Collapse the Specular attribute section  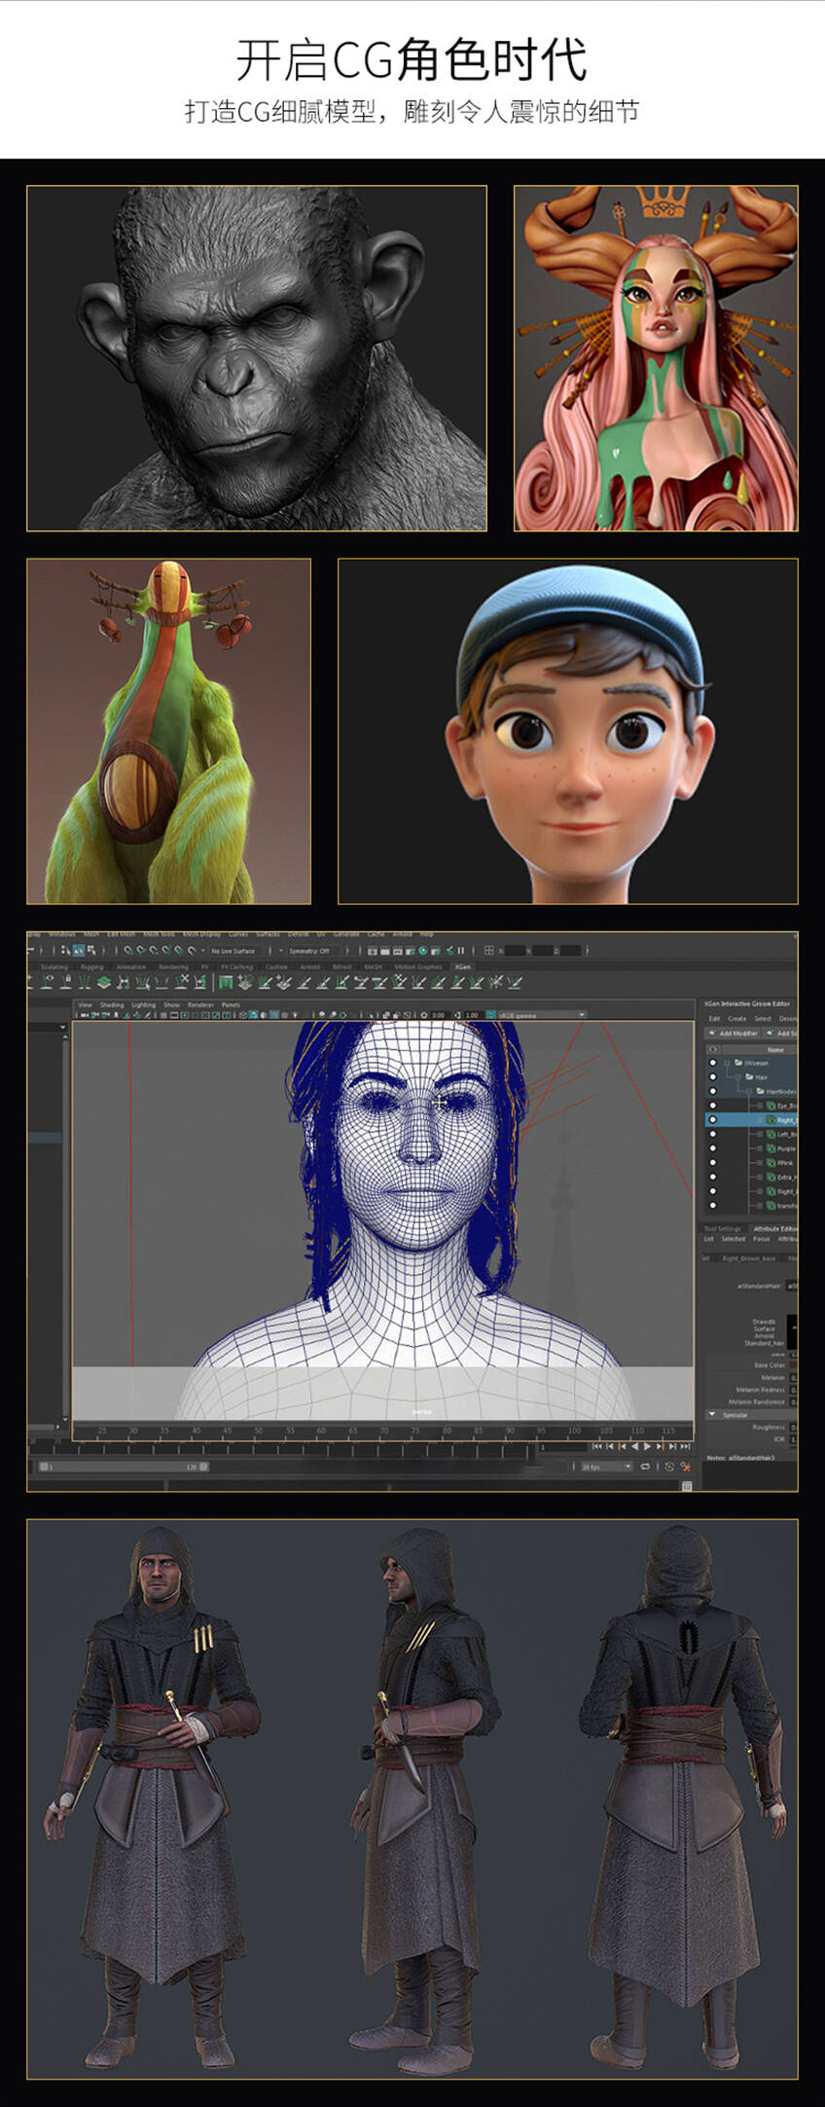[x=712, y=1414]
